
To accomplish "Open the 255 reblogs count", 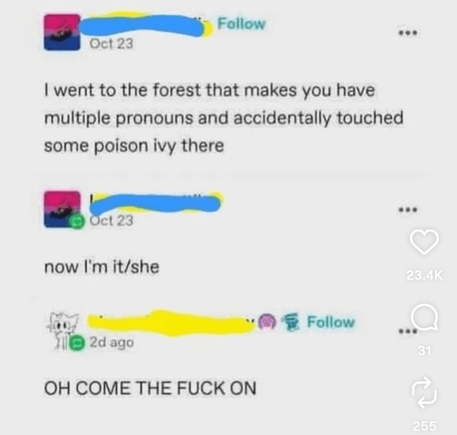I will [x=425, y=426].
